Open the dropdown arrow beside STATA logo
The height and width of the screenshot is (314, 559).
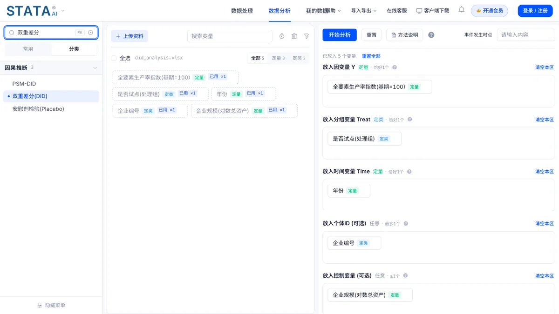pyautogui.click(x=63, y=11)
